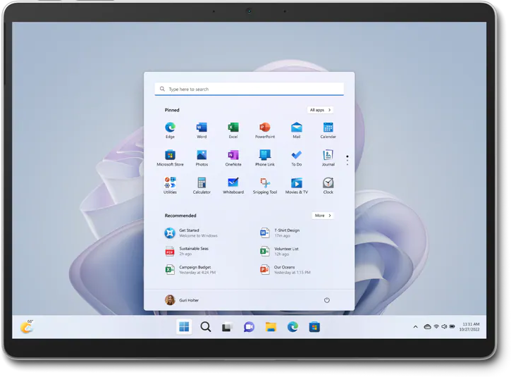The width and height of the screenshot is (511, 377).
Task: Open the Clock app
Action: click(x=328, y=185)
